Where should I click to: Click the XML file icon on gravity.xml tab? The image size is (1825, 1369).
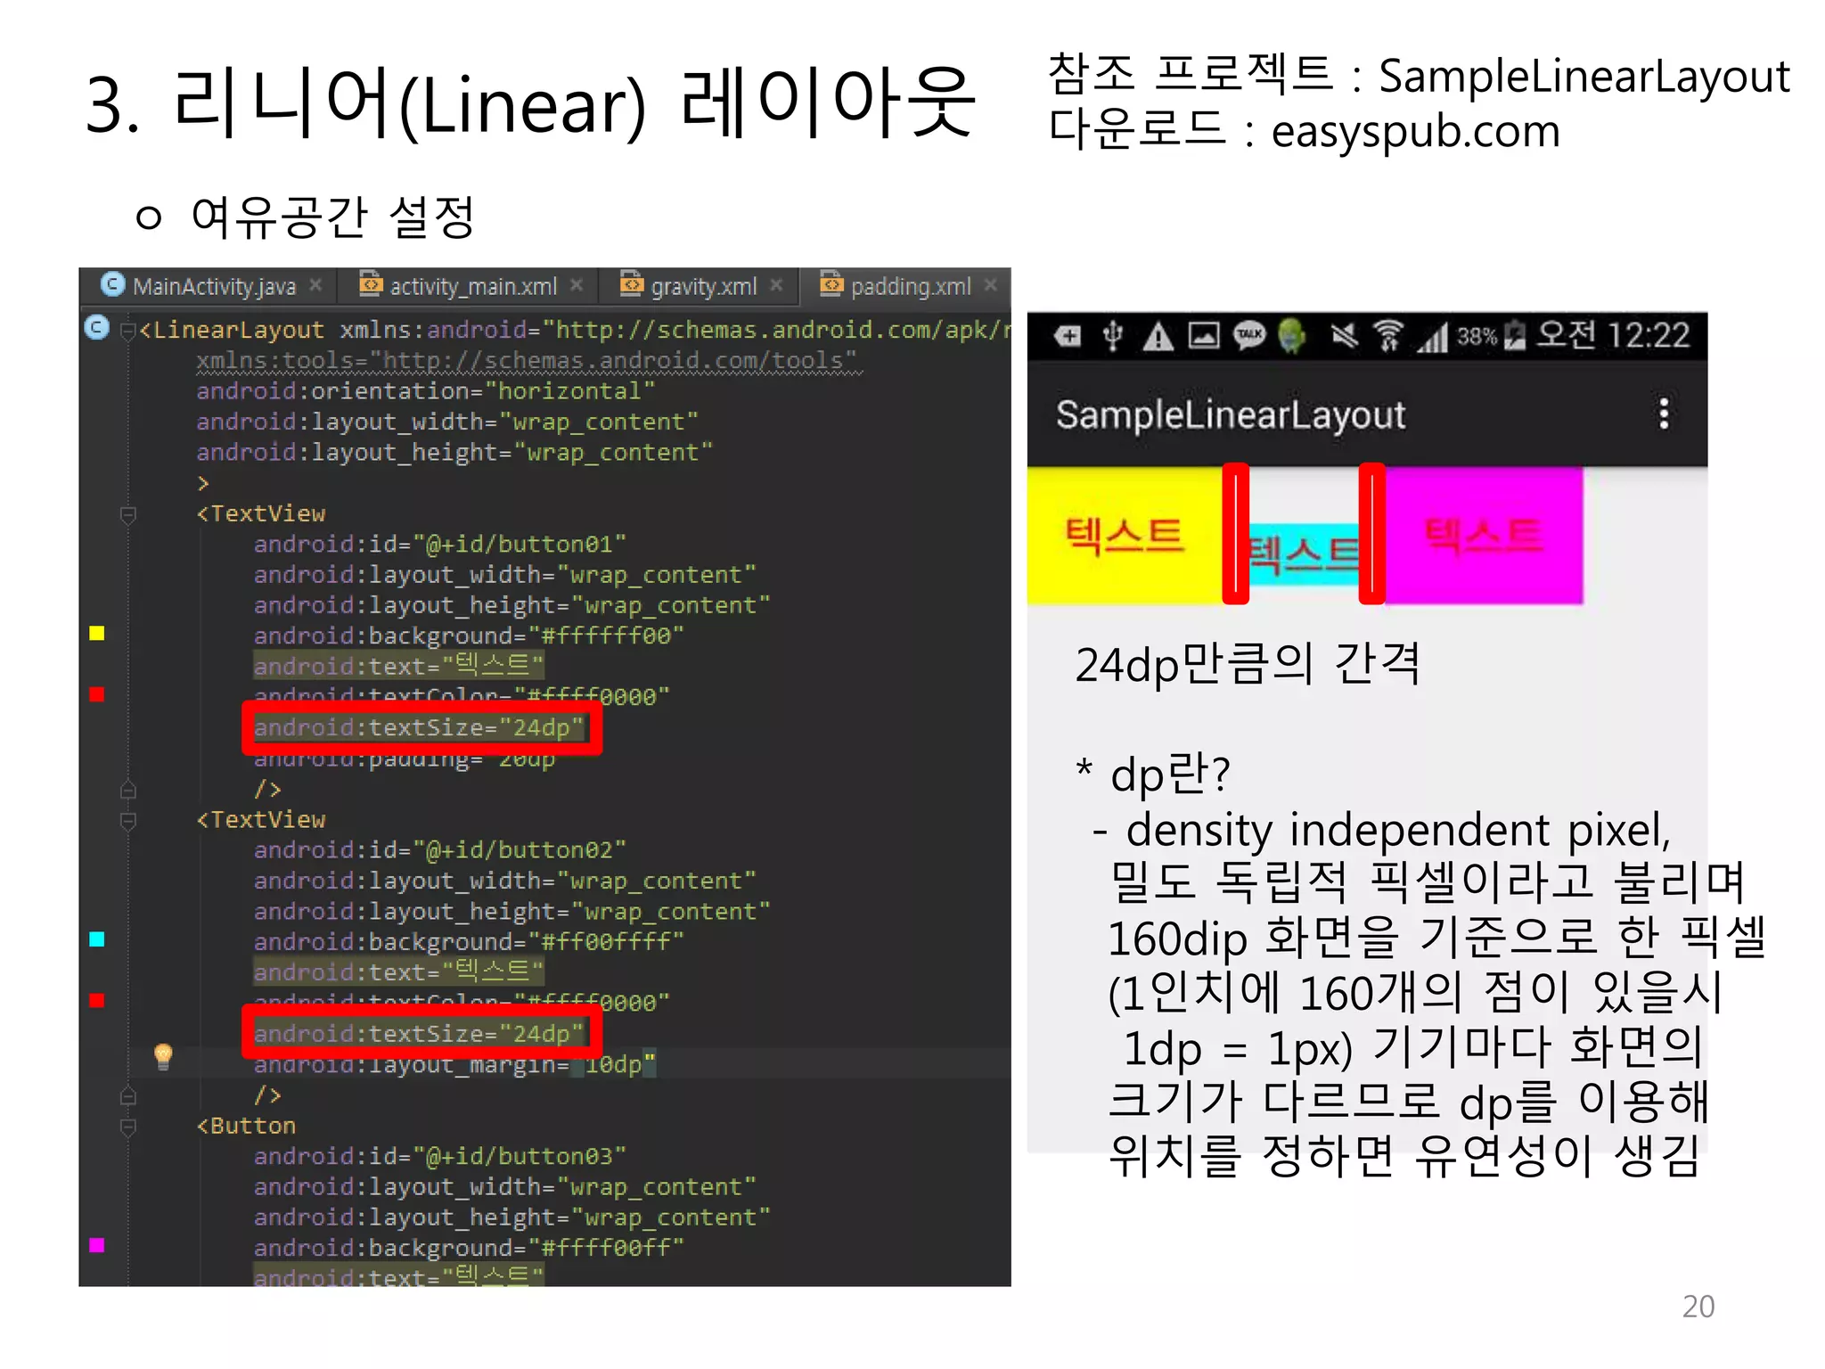pos(631,283)
